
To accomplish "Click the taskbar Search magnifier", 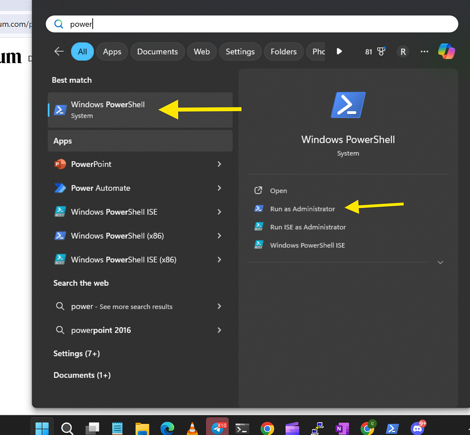I will tap(67, 428).
